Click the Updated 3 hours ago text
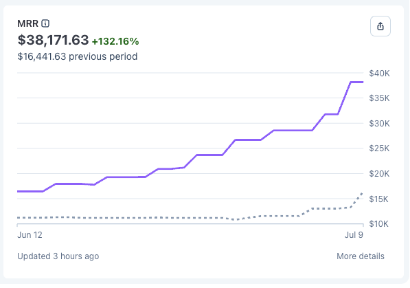 click(58, 256)
